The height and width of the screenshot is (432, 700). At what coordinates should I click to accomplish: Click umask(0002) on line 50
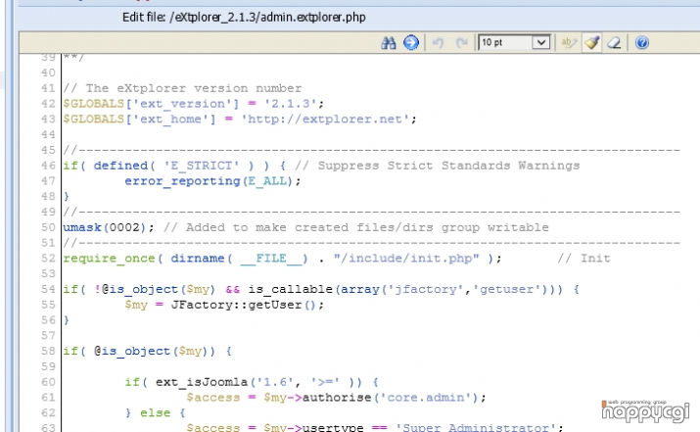[x=105, y=227]
